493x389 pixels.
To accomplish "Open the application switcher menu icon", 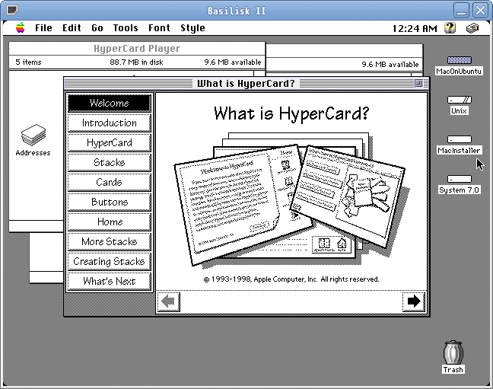I will (x=472, y=28).
